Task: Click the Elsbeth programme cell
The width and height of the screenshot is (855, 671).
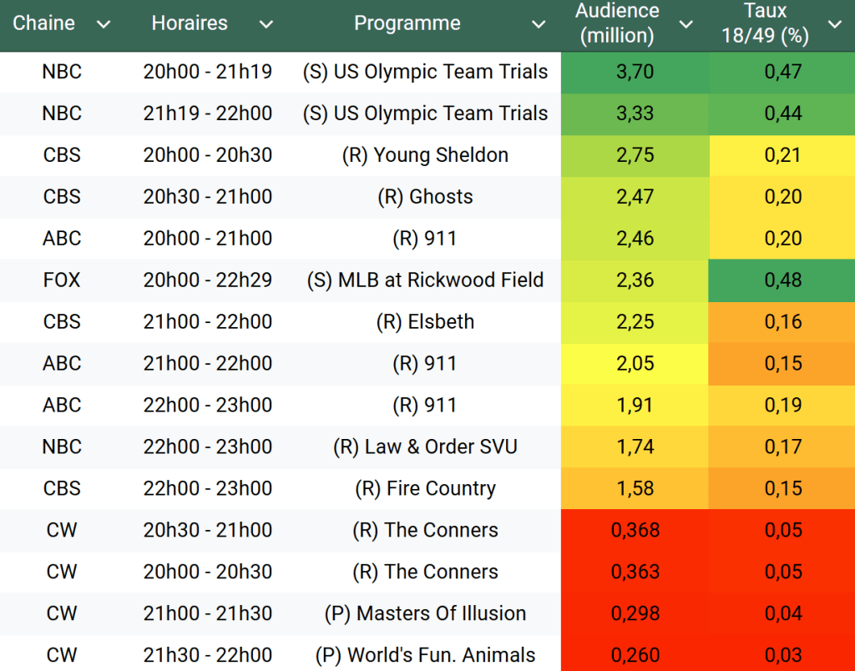Action: coord(425,322)
